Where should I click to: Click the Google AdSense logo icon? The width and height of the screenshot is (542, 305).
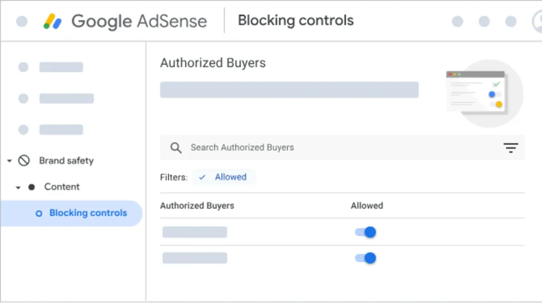tap(54, 20)
